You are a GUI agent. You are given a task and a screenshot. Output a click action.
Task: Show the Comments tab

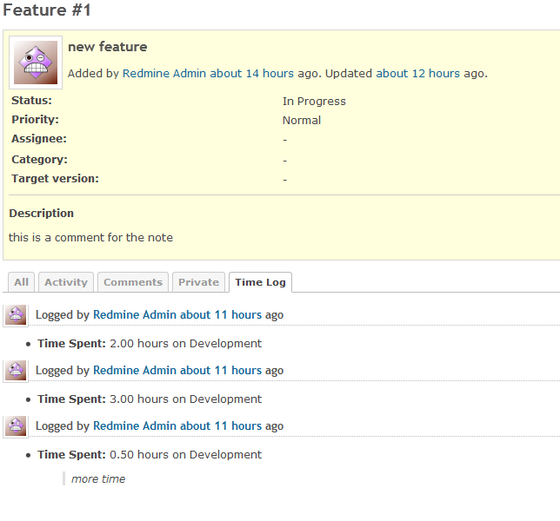[x=133, y=282]
